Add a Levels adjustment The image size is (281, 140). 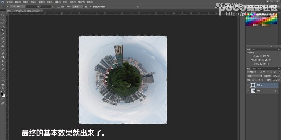pos(257,56)
